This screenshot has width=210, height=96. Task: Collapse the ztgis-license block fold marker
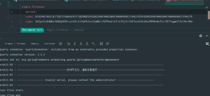click(x=21, y=7)
